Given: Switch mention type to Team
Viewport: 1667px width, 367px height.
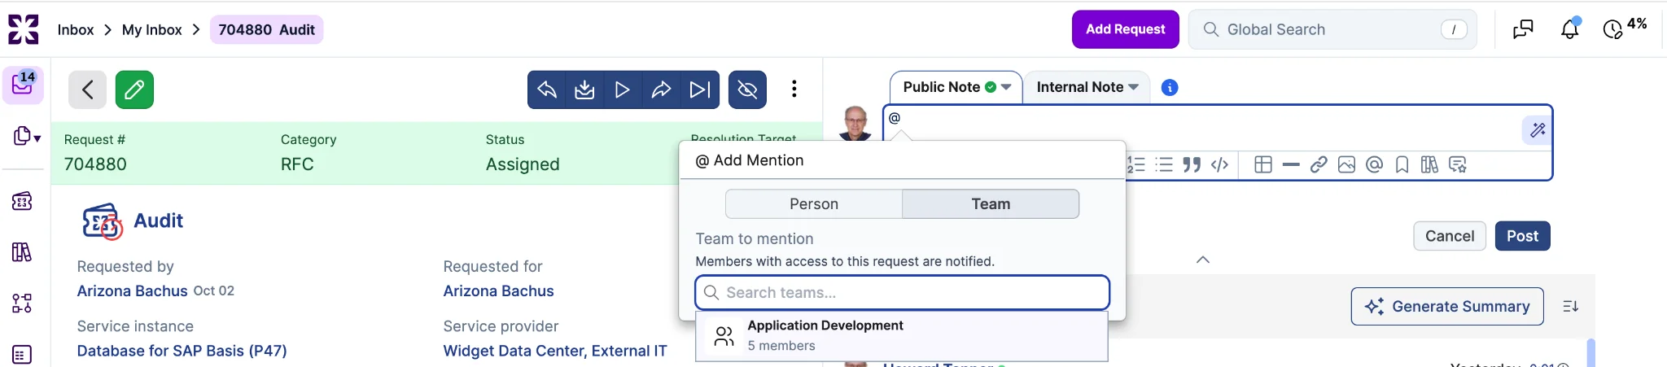Looking at the screenshot, I should pos(991,204).
